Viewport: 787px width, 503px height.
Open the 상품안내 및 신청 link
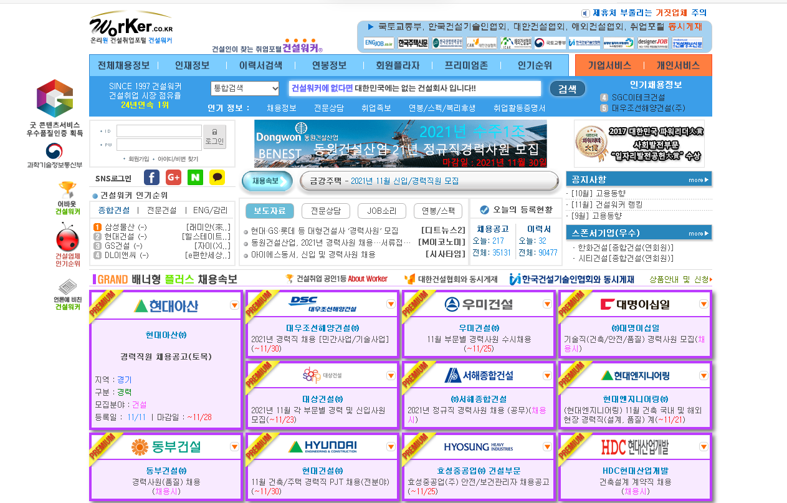coord(680,279)
